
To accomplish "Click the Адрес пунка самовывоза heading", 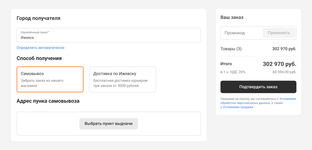I will pyautogui.click(x=48, y=101).
